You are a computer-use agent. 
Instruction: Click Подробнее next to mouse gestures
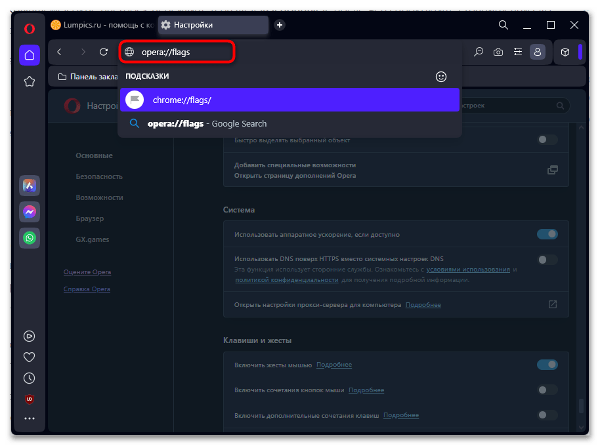tap(334, 365)
